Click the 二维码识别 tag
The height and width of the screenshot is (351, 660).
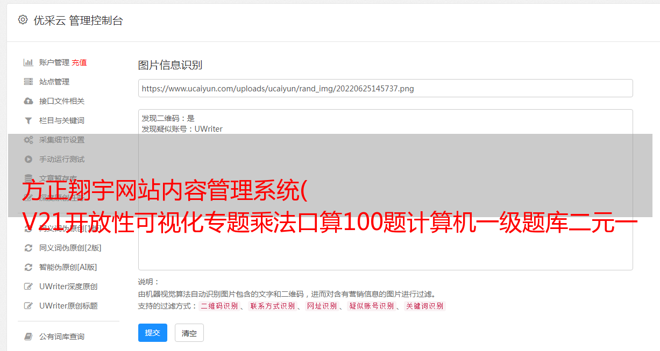(219, 306)
